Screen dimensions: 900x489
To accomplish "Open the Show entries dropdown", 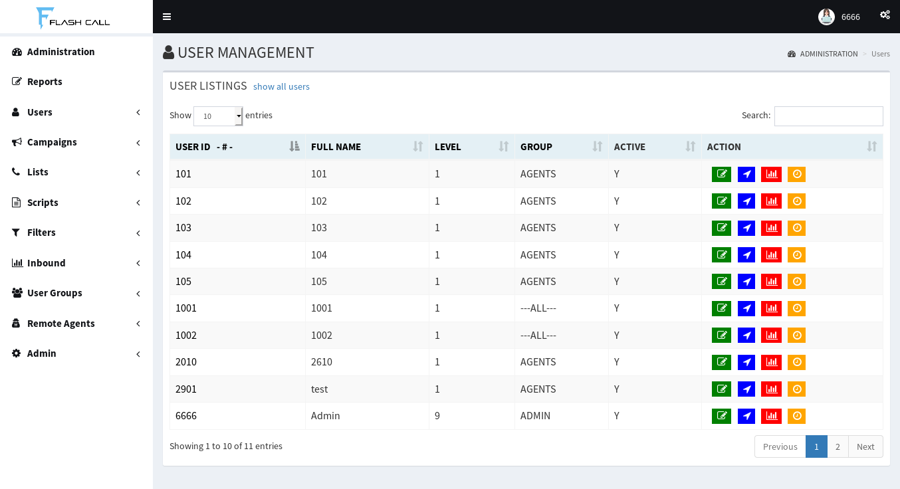I will 217,116.
